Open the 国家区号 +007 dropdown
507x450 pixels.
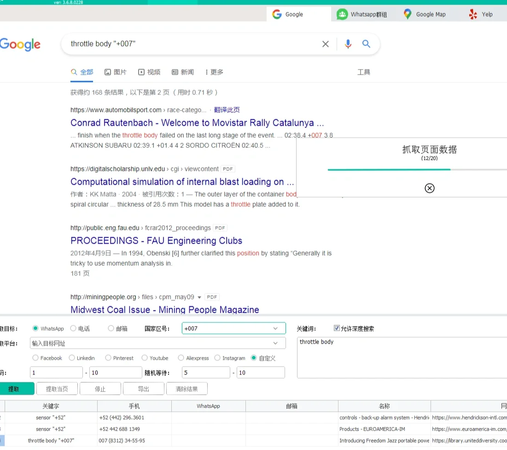pyautogui.click(x=234, y=328)
